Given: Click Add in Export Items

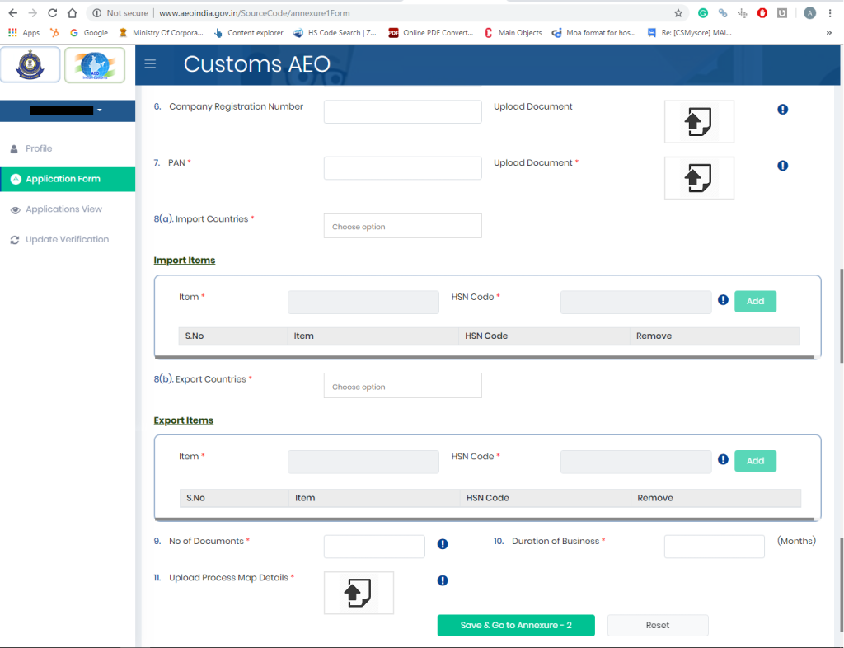Looking at the screenshot, I should (755, 461).
